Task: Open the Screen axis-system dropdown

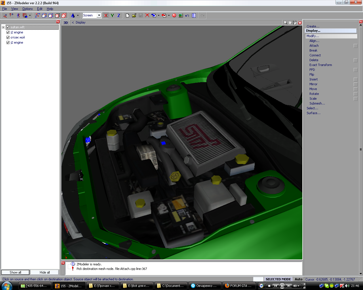Action: tap(99, 16)
